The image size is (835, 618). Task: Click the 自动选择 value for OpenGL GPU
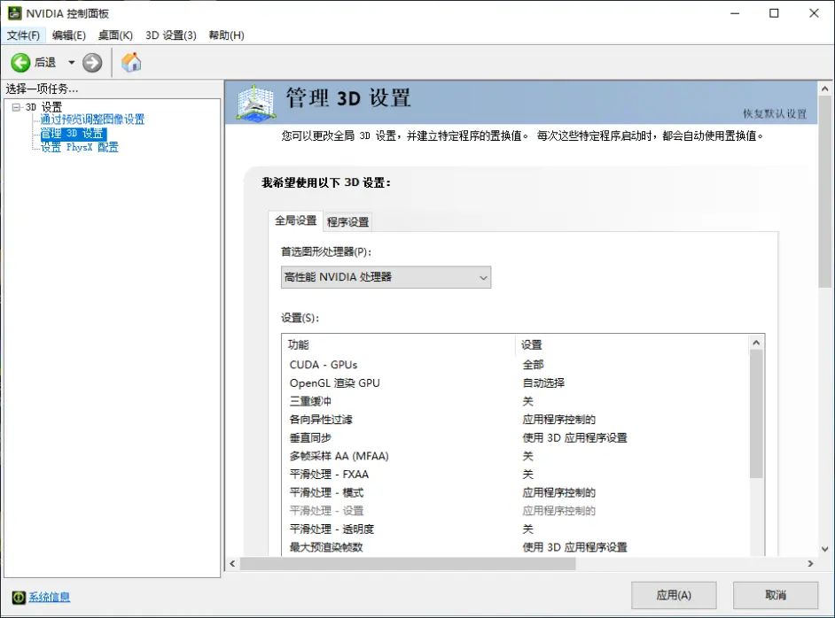[x=543, y=382]
